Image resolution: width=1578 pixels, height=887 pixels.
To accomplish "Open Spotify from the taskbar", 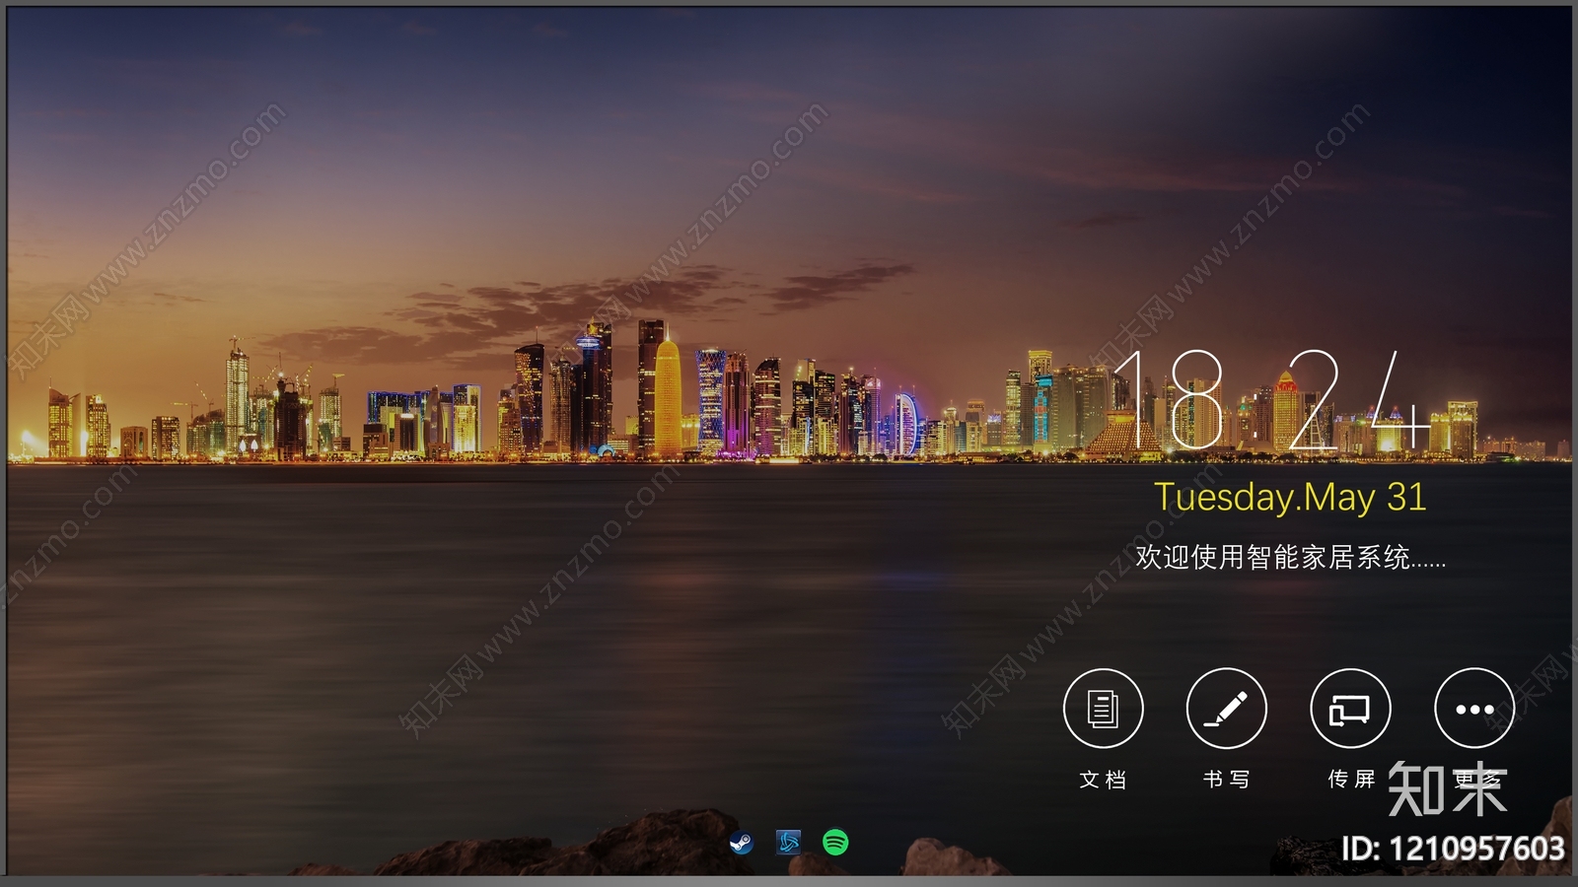I will [x=836, y=844].
